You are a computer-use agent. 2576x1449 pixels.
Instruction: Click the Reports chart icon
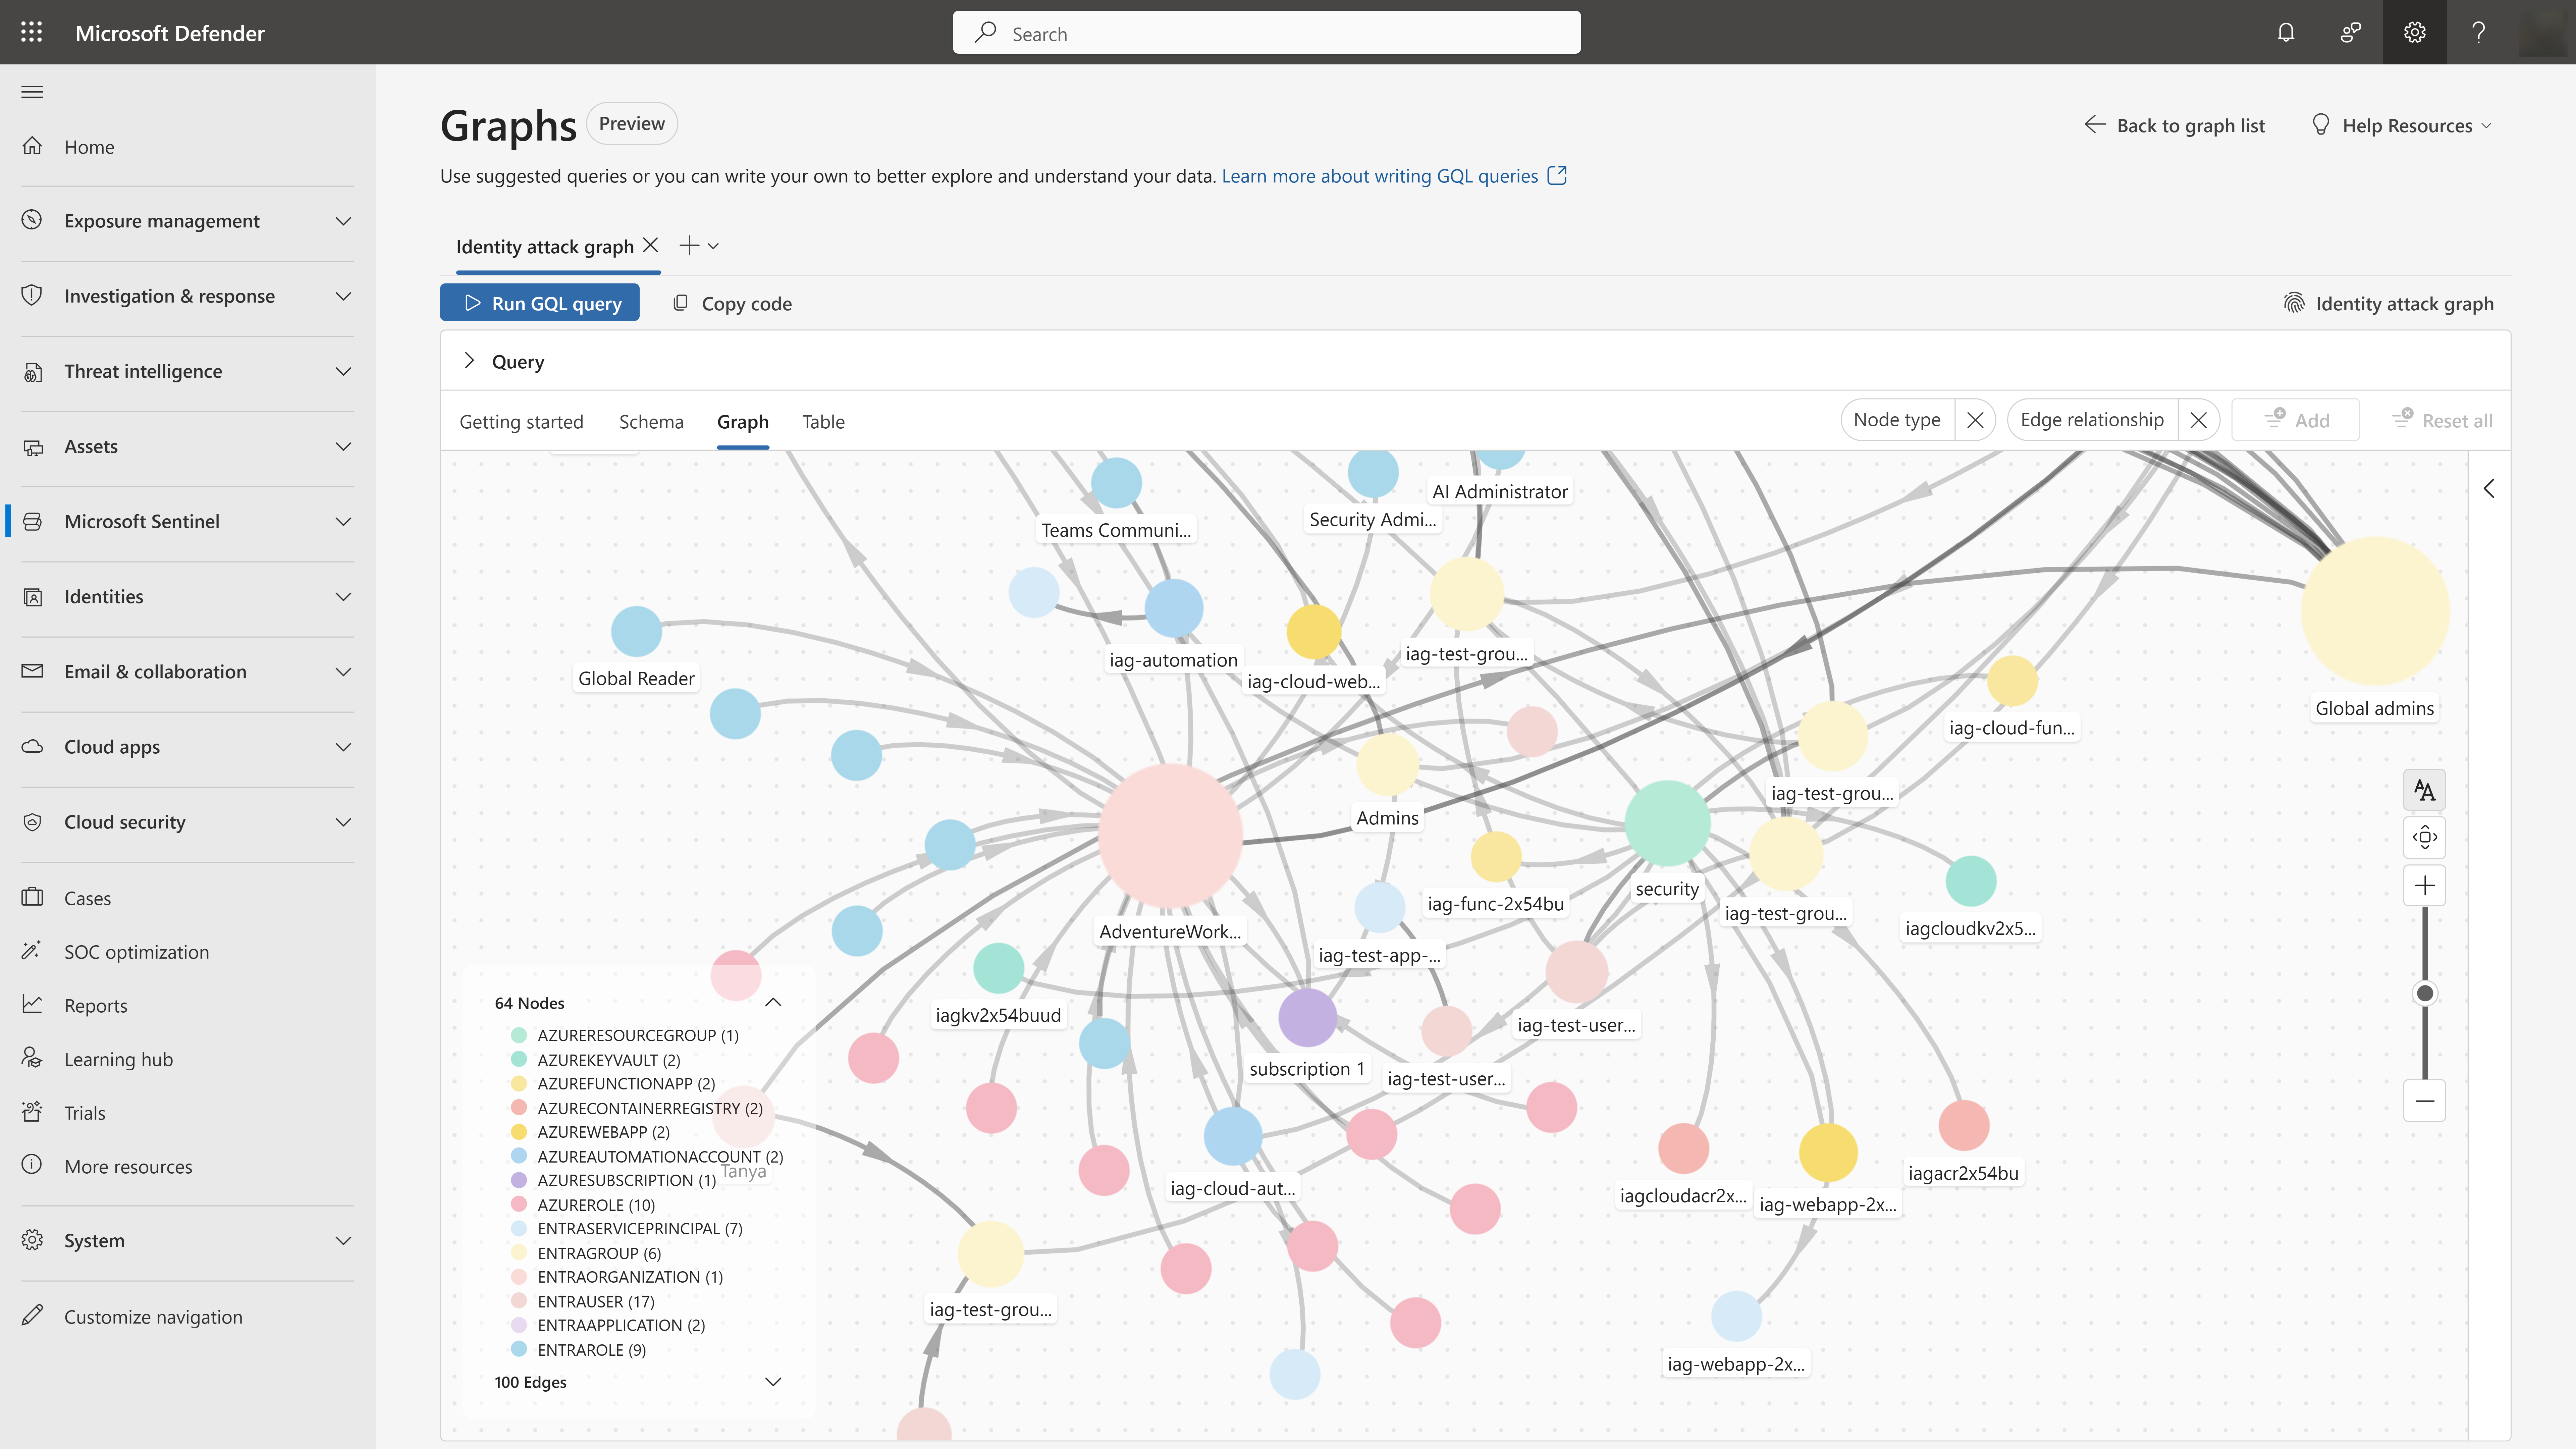[32, 1004]
